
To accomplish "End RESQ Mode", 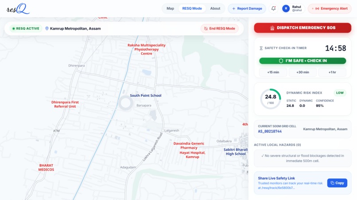I will pyautogui.click(x=220, y=29).
